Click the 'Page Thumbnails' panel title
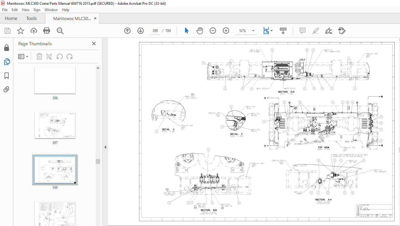This screenshot has height=226, width=400. (35, 44)
